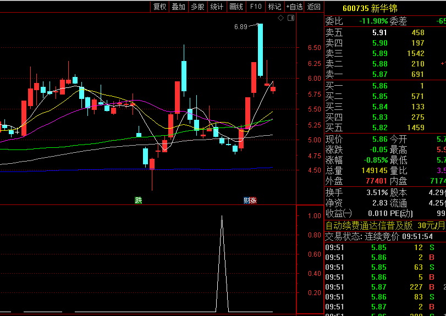Select 卖五 price 5.91

click(379, 32)
